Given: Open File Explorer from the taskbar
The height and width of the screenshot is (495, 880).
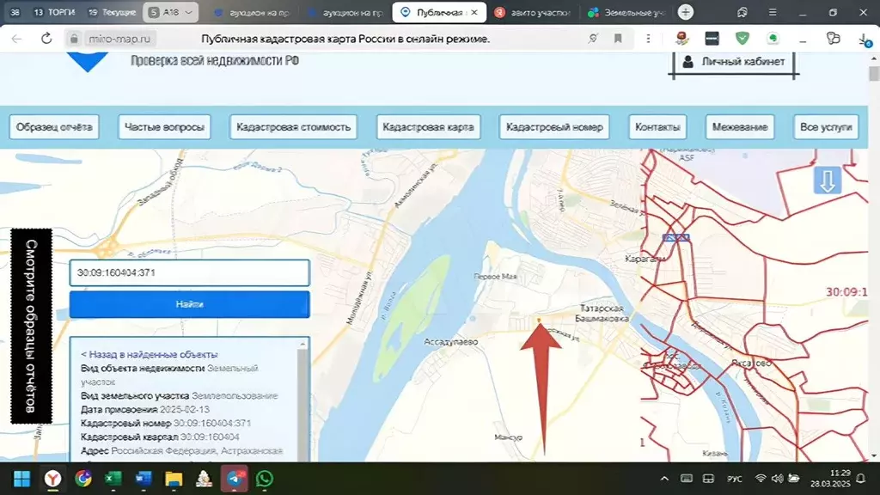Looking at the screenshot, I should (x=174, y=479).
